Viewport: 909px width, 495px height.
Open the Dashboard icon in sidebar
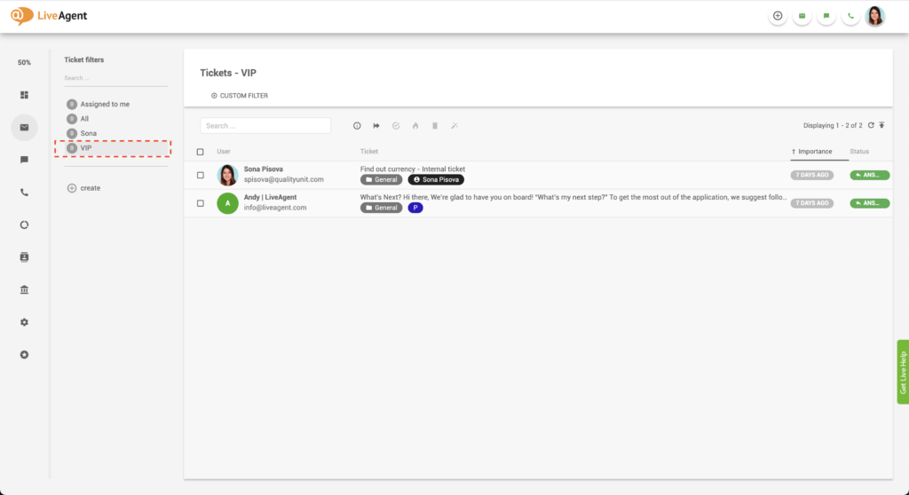(24, 95)
